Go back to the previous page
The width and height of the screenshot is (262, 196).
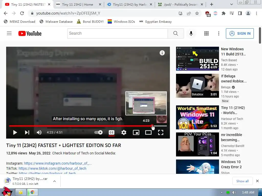click(6, 13)
